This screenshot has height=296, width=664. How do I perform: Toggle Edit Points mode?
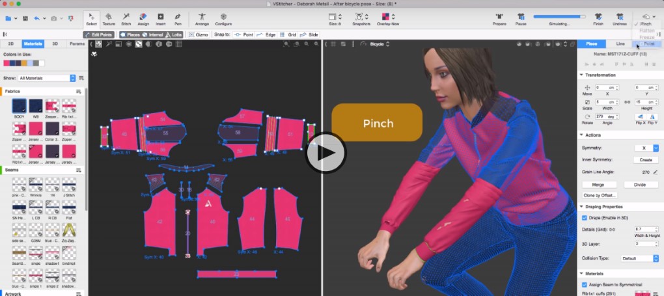tap(99, 34)
